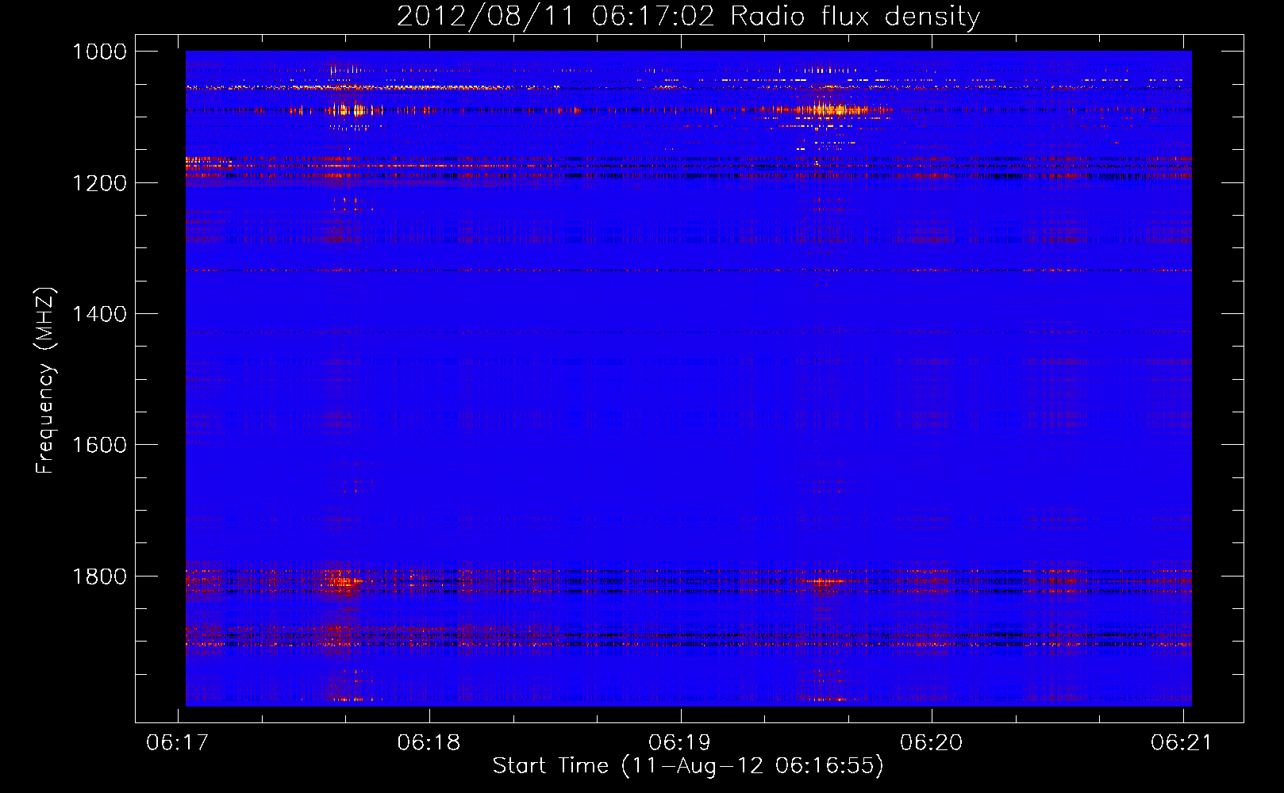Select the Start Time axis caption
This screenshot has height=793, width=1284.
[x=688, y=766]
